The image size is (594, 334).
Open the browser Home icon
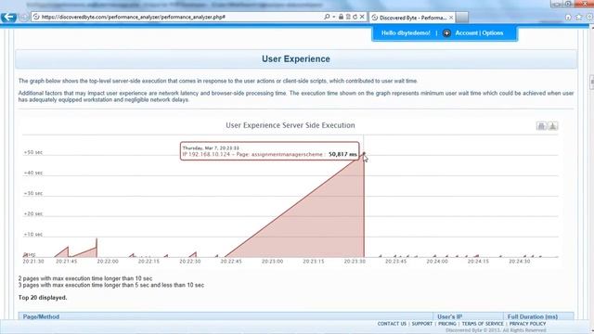tap(568, 17)
